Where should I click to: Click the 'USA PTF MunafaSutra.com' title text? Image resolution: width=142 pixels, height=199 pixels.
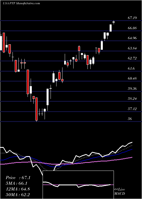click(21, 3)
